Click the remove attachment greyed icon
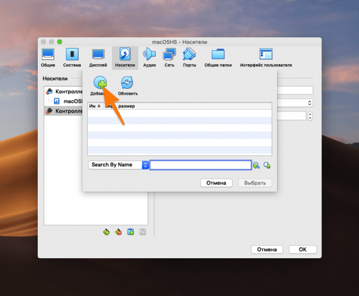The image size is (359, 296). tap(142, 232)
